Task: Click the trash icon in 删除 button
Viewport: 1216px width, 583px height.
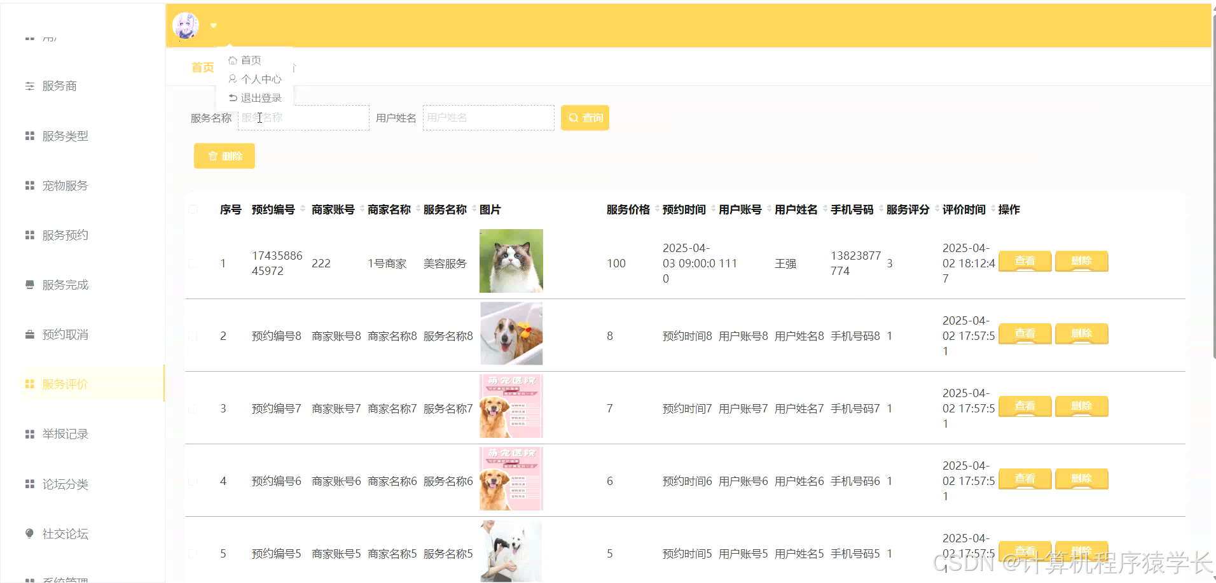Action: [x=213, y=156]
